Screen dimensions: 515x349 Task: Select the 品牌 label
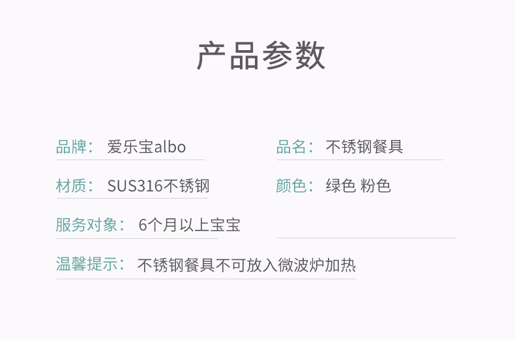71,147
